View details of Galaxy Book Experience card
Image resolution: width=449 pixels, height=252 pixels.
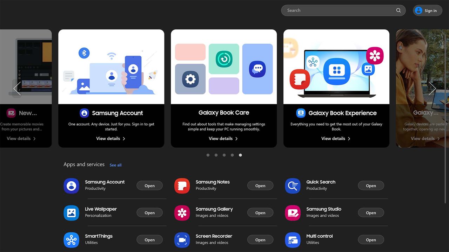336,139
